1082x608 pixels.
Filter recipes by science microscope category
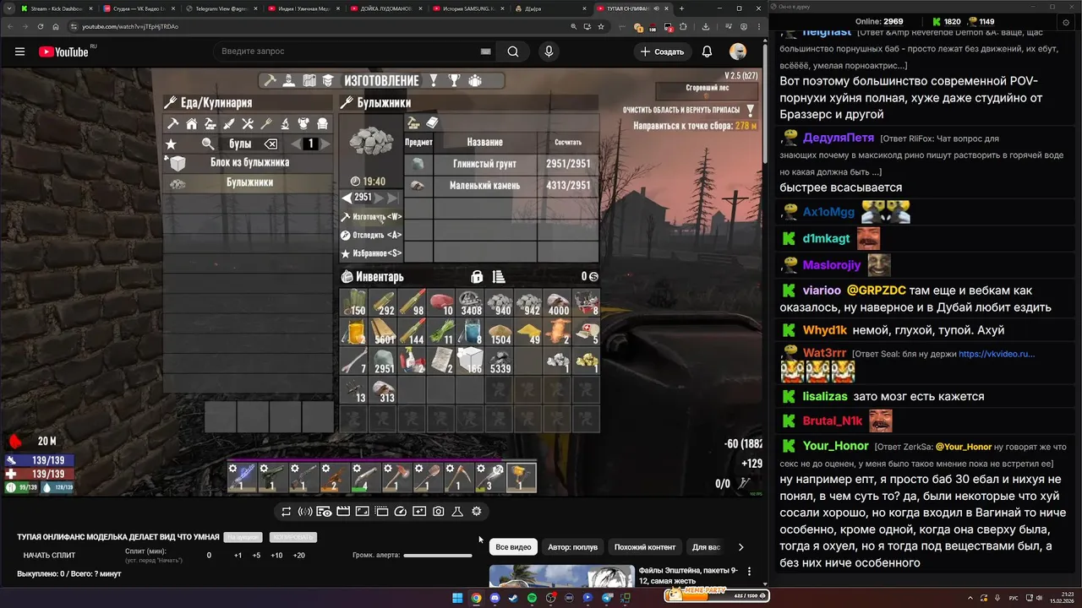tap(285, 124)
